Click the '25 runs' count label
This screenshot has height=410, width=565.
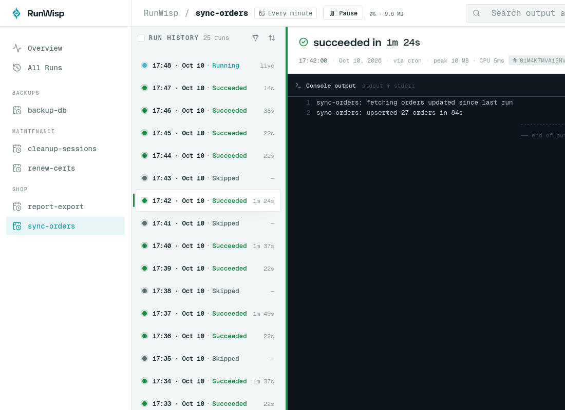pos(216,38)
